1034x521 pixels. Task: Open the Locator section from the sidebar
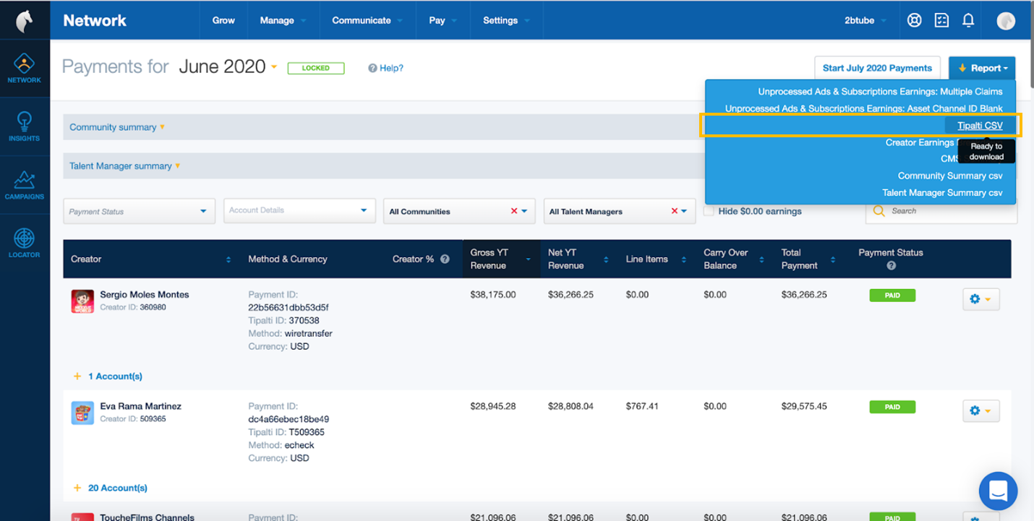coord(25,241)
